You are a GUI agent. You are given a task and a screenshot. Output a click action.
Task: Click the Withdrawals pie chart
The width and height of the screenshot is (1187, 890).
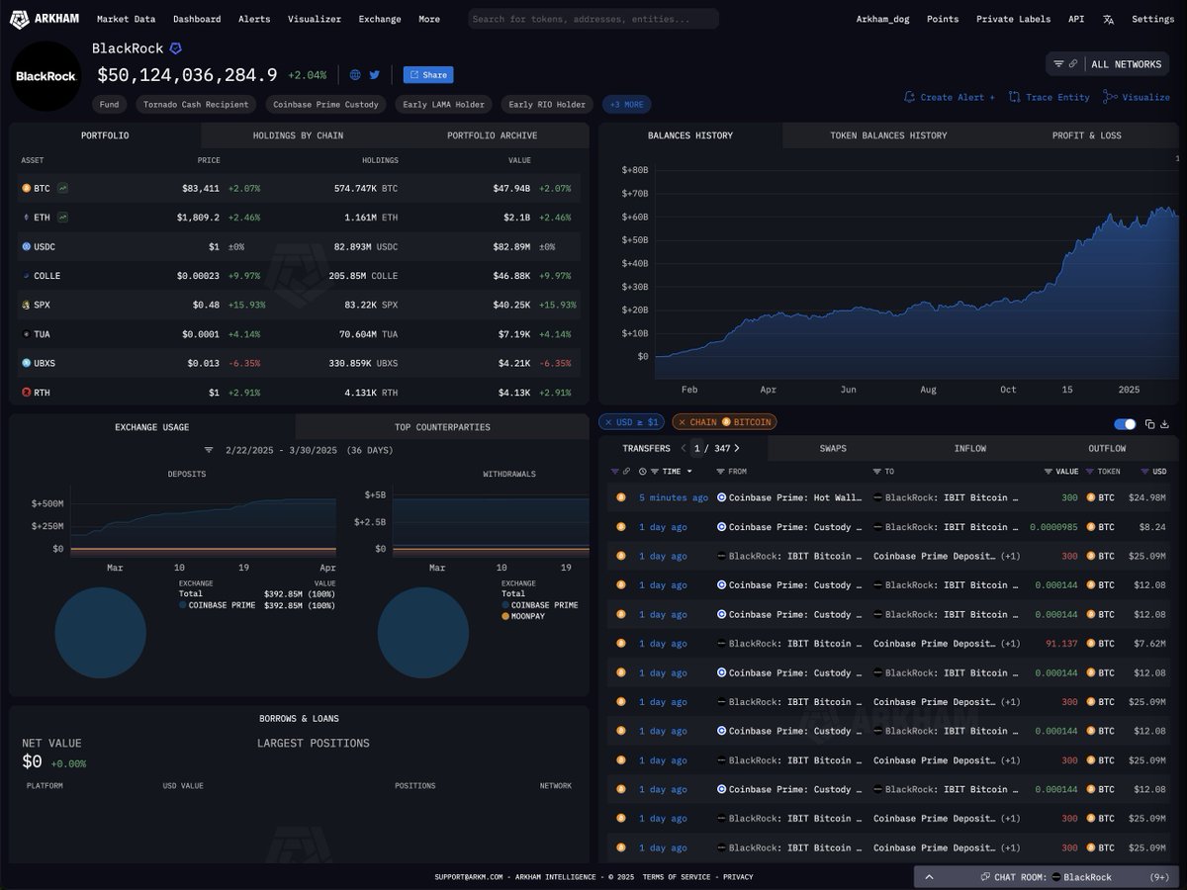click(x=423, y=633)
